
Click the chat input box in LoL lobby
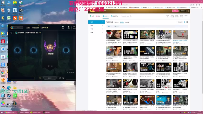tap(23, 78)
